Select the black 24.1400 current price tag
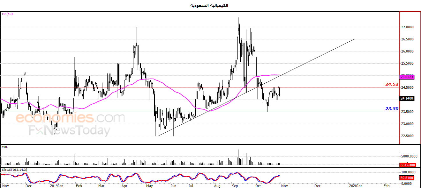This screenshot has width=421, height=188. (x=407, y=98)
